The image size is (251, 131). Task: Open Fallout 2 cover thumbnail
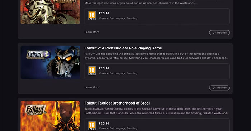[51, 62]
